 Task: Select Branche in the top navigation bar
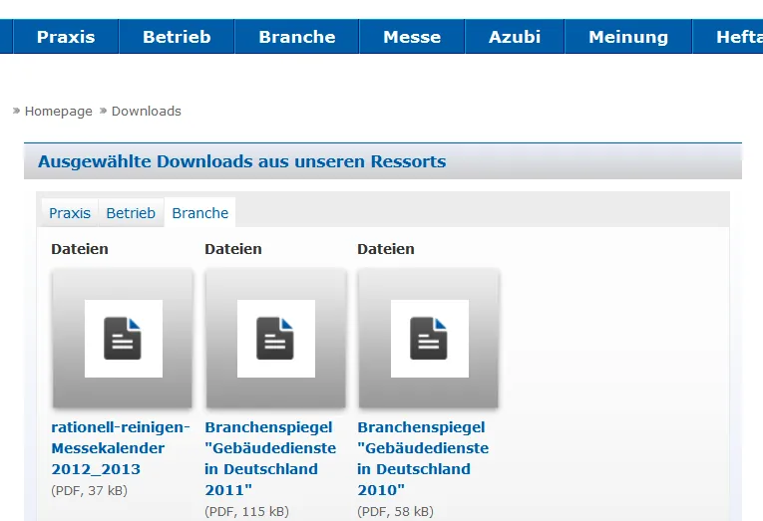[297, 37]
